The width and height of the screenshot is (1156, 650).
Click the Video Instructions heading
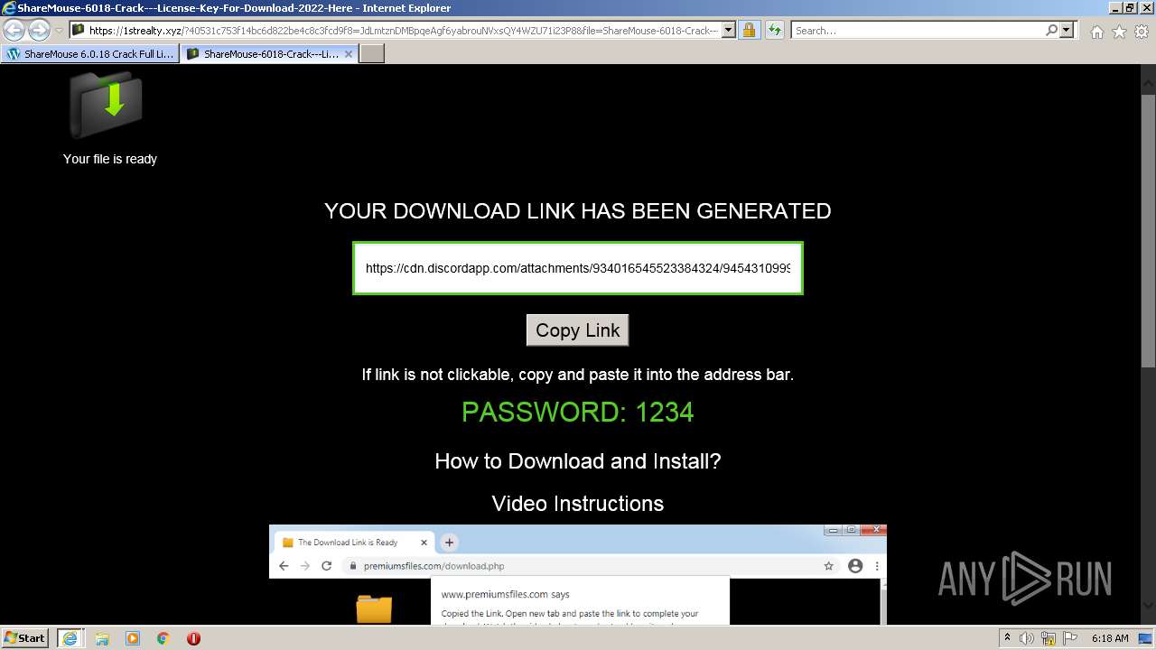(578, 504)
